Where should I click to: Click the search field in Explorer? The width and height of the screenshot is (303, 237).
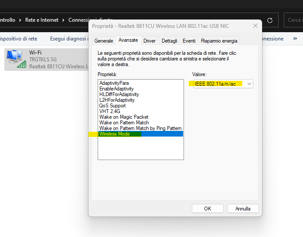pos(294,20)
